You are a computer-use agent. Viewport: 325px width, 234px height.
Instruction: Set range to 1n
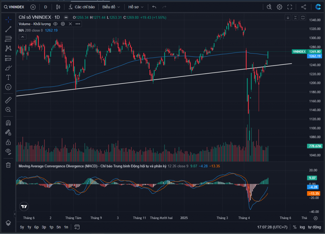[x=66, y=227]
